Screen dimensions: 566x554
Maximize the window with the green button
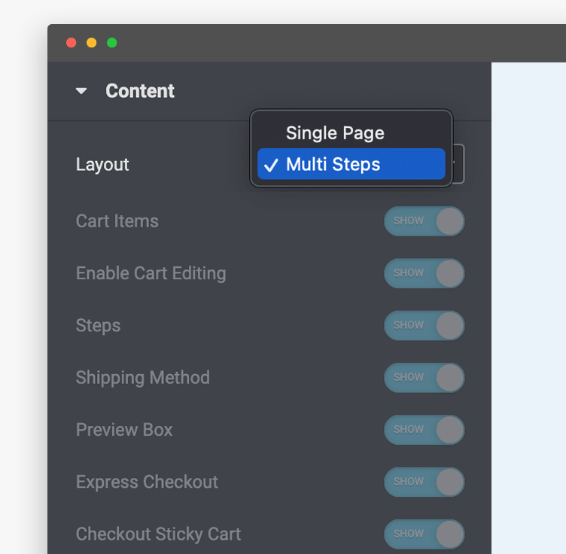pos(112,43)
